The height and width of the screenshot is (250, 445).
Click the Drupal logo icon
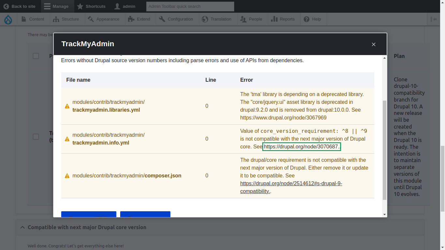pos(8,20)
